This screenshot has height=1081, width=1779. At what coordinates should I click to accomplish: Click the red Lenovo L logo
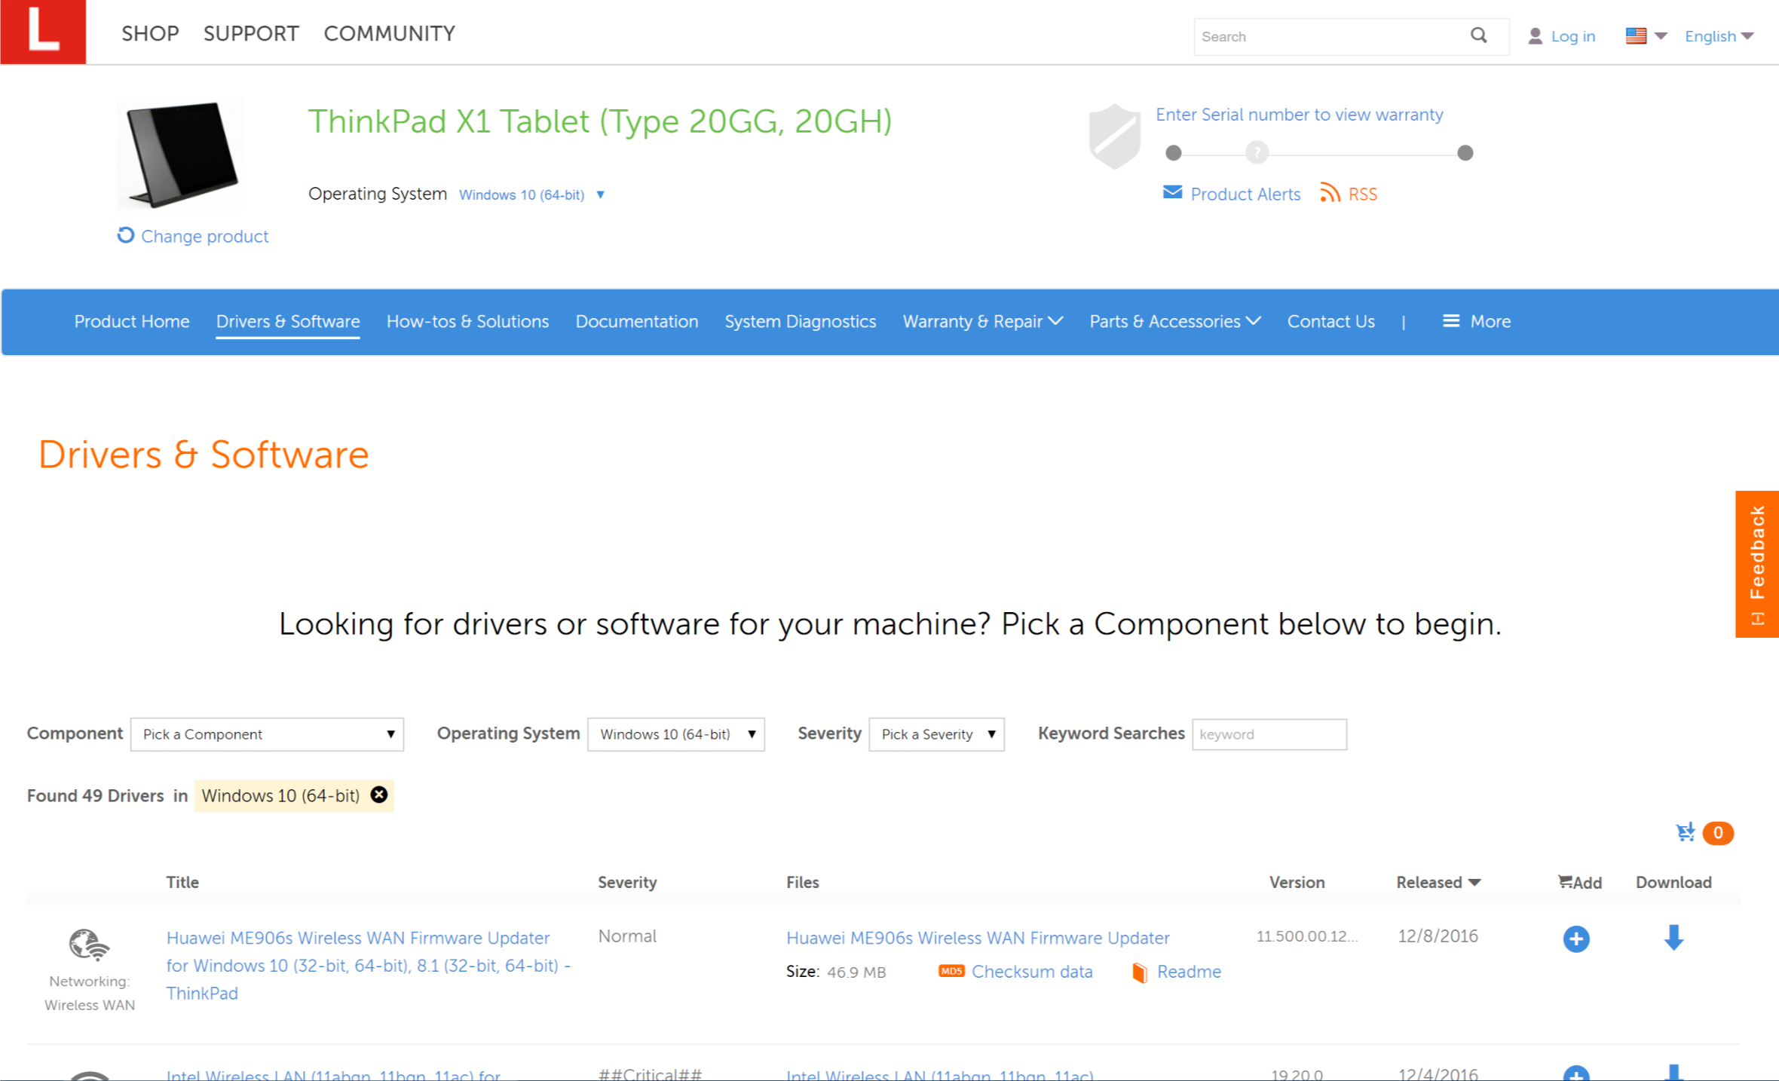[x=43, y=32]
